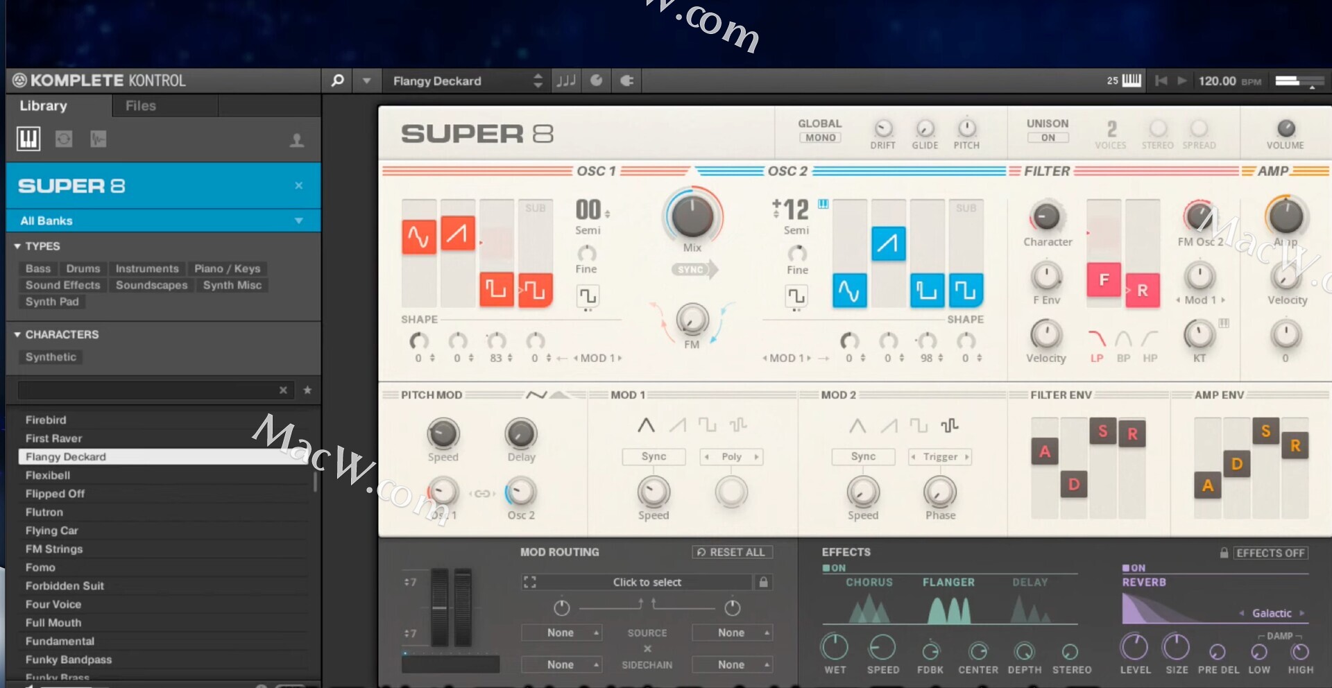
Task: Switch to the Files tab
Action: [141, 105]
